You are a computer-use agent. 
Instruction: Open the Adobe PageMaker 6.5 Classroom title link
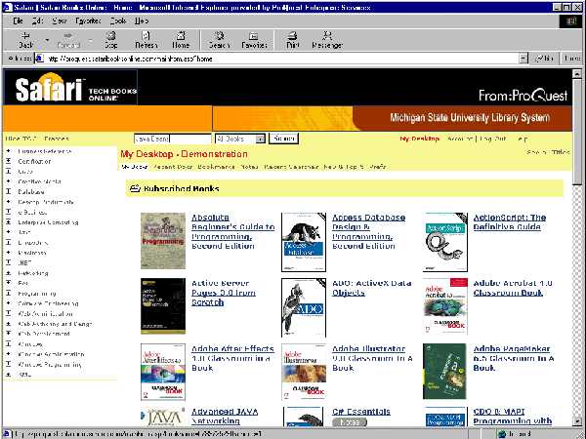click(x=514, y=358)
